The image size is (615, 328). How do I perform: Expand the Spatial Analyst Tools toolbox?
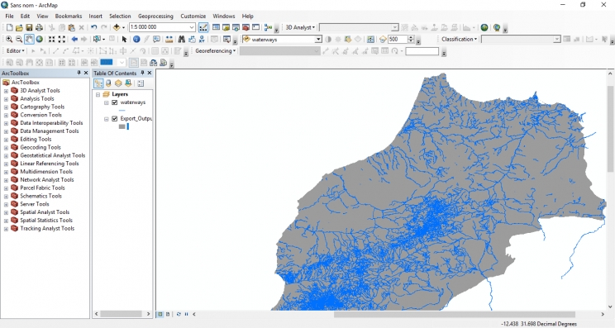pos(6,212)
